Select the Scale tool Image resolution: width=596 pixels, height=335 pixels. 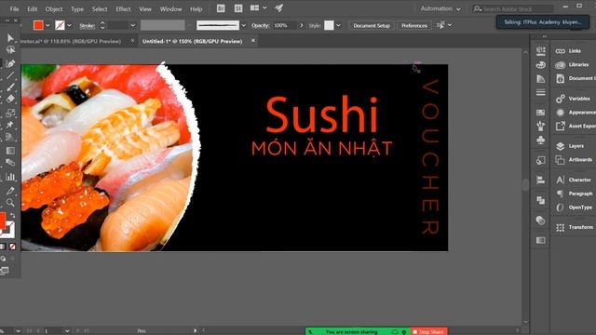point(10,113)
